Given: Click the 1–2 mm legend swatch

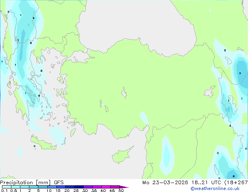Looking at the screenshot, I should click(25, 187).
